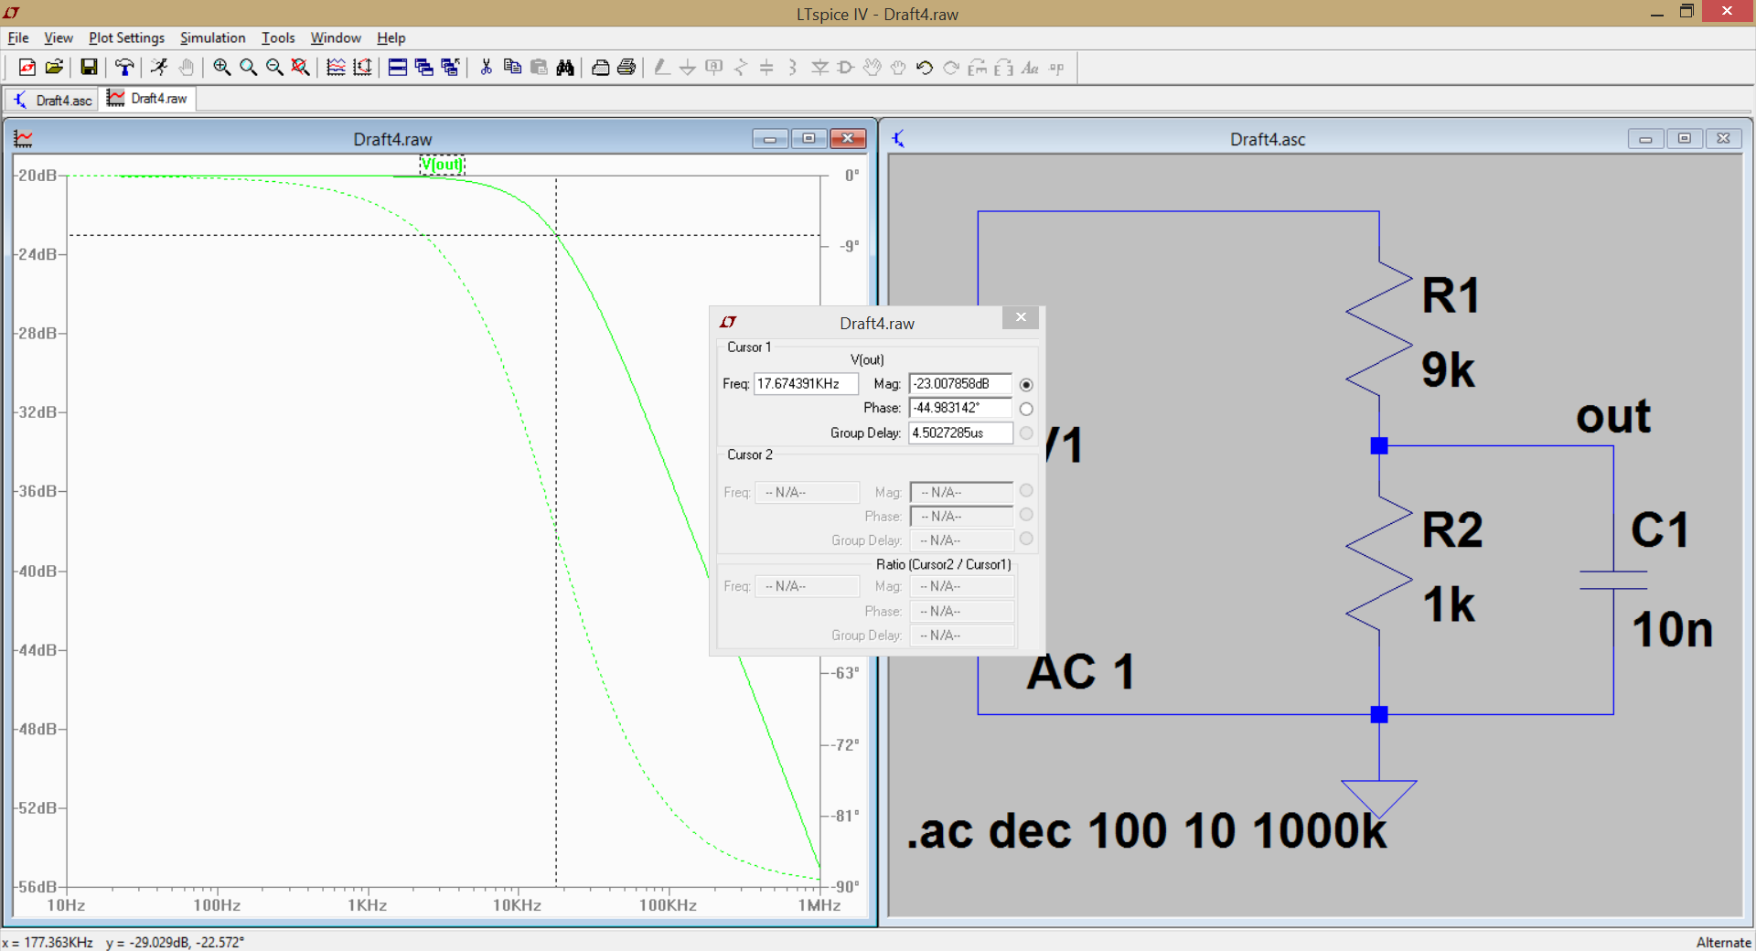Select the Draw Wire pencil tool

(x=661, y=67)
